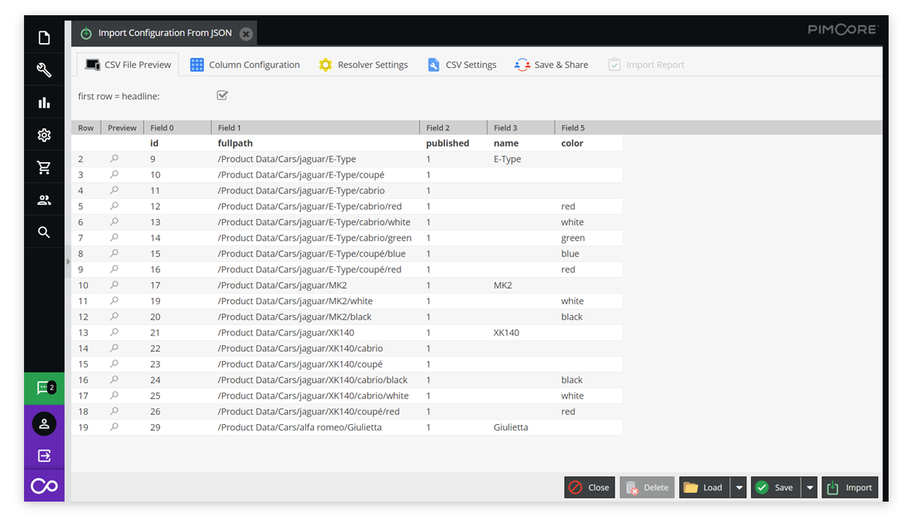
Task: Open the Reports bar-chart icon in sidebar
Action: tap(44, 101)
